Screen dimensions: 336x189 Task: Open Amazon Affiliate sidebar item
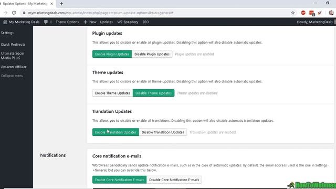[x=14, y=67]
